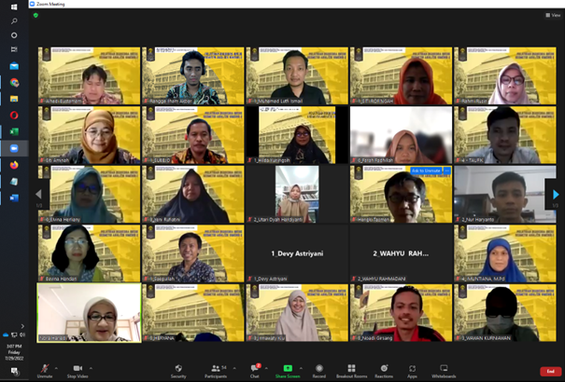The width and height of the screenshot is (565, 382).
Task: Unmute the microphone
Action: [44, 371]
